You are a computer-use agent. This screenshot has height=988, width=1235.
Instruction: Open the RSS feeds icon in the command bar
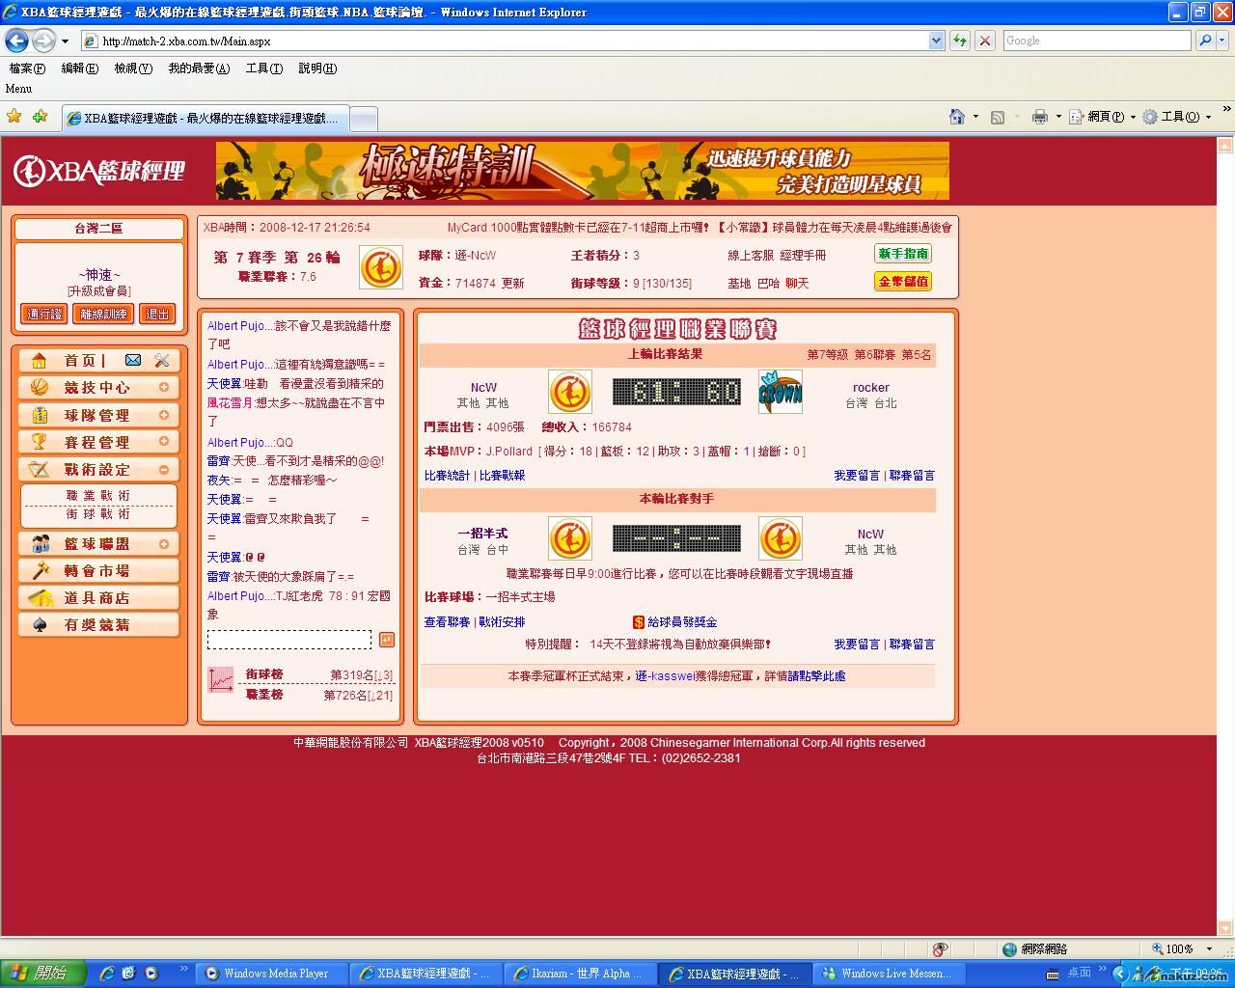point(998,117)
